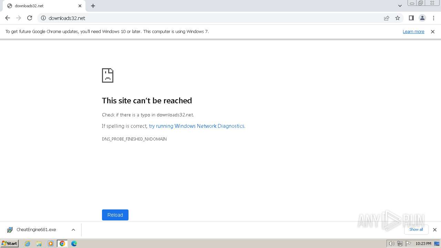The image size is (441, 248).
Task: Go back using the back arrow
Action: [x=8, y=18]
